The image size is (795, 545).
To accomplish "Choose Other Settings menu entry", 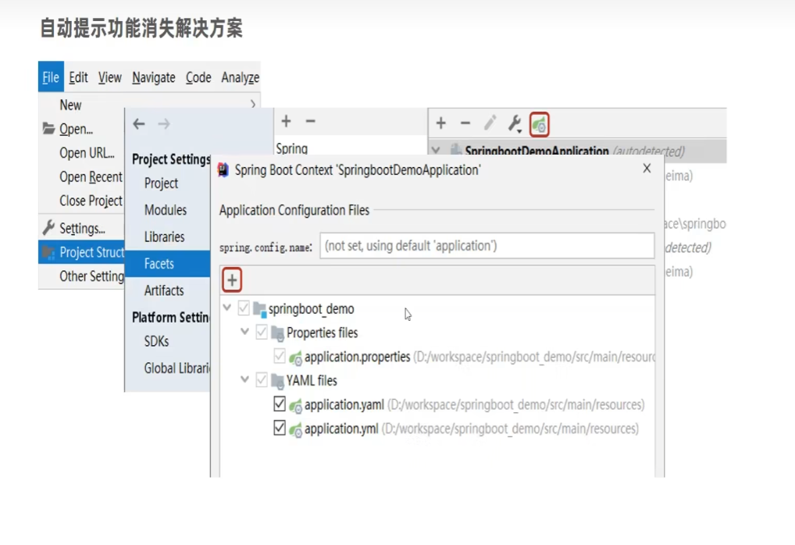I will (91, 276).
